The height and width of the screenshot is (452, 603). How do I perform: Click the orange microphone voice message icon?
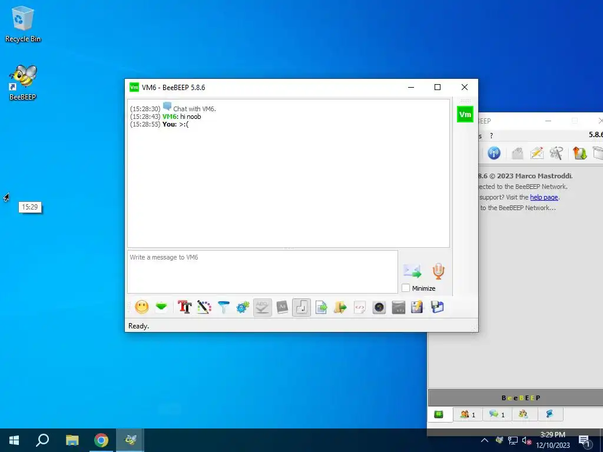point(438,271)
